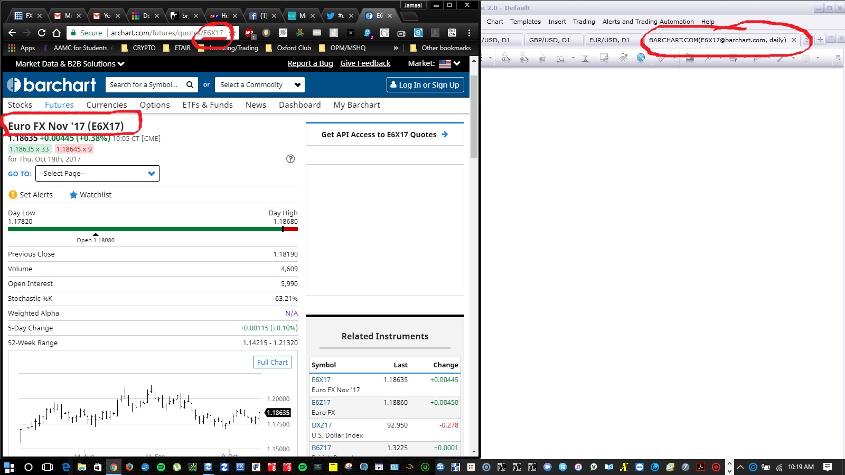Image resolution: width=845 pixels, height=475 pixels.
Task: Expand chart tab list dropdown arrow
Action: point(807,40)
